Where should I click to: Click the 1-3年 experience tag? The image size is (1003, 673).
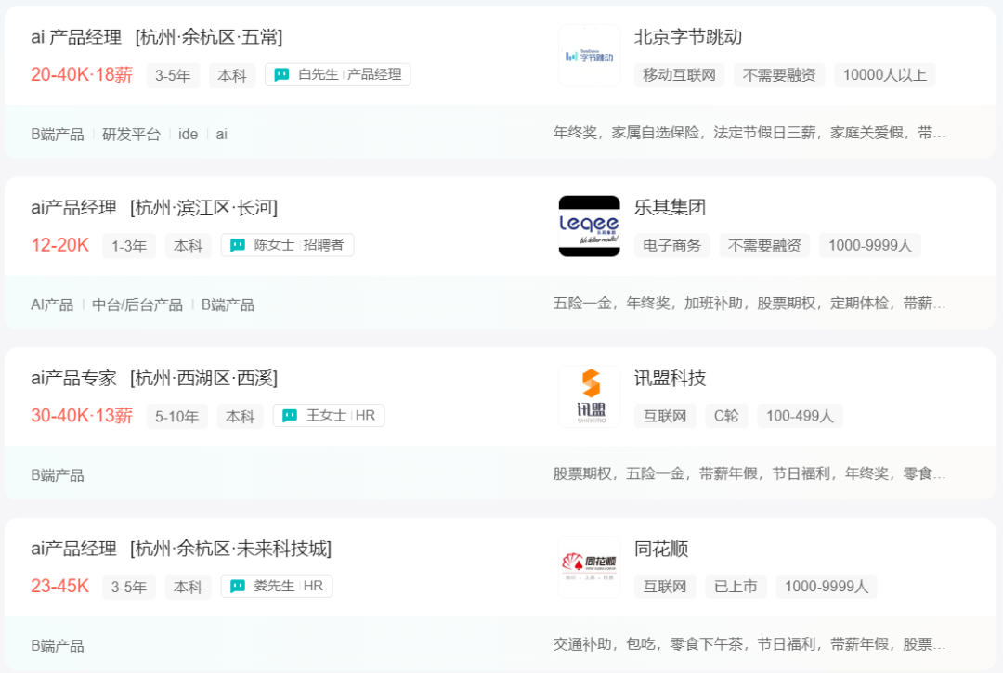(x=129, y=246)
